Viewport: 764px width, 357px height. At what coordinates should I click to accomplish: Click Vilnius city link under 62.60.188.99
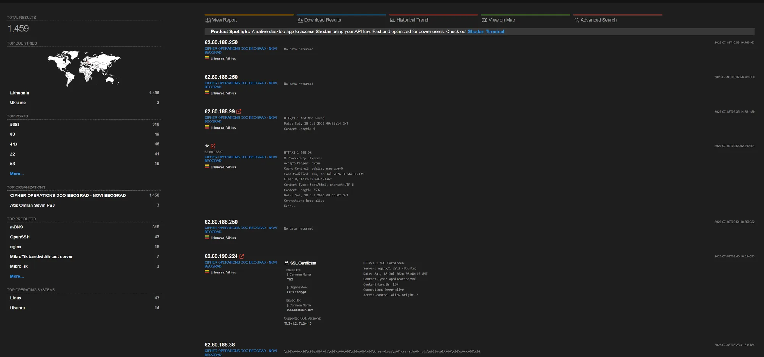231,128
